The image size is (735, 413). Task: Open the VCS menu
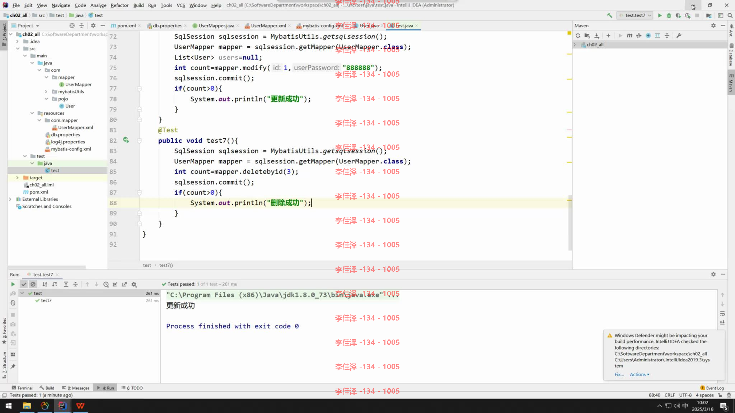tap(181, 5)
